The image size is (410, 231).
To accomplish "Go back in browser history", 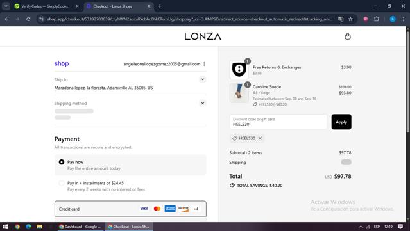I will coord(7,19).
